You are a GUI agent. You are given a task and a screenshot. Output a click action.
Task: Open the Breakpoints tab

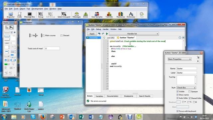coord(128,96)
